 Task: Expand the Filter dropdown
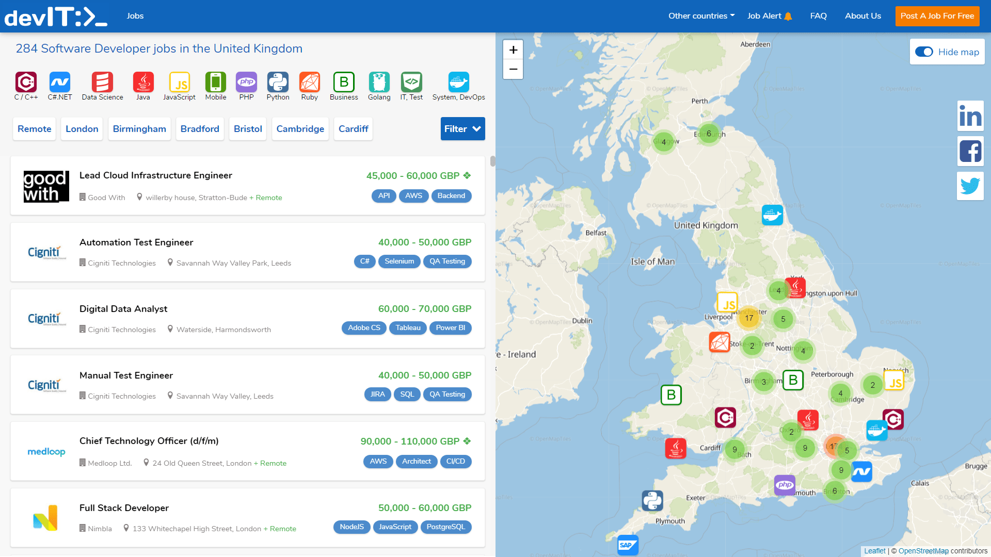point(462,129)
